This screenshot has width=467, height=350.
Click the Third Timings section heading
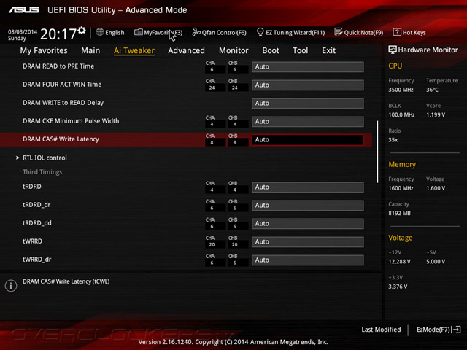pos(42,172)
